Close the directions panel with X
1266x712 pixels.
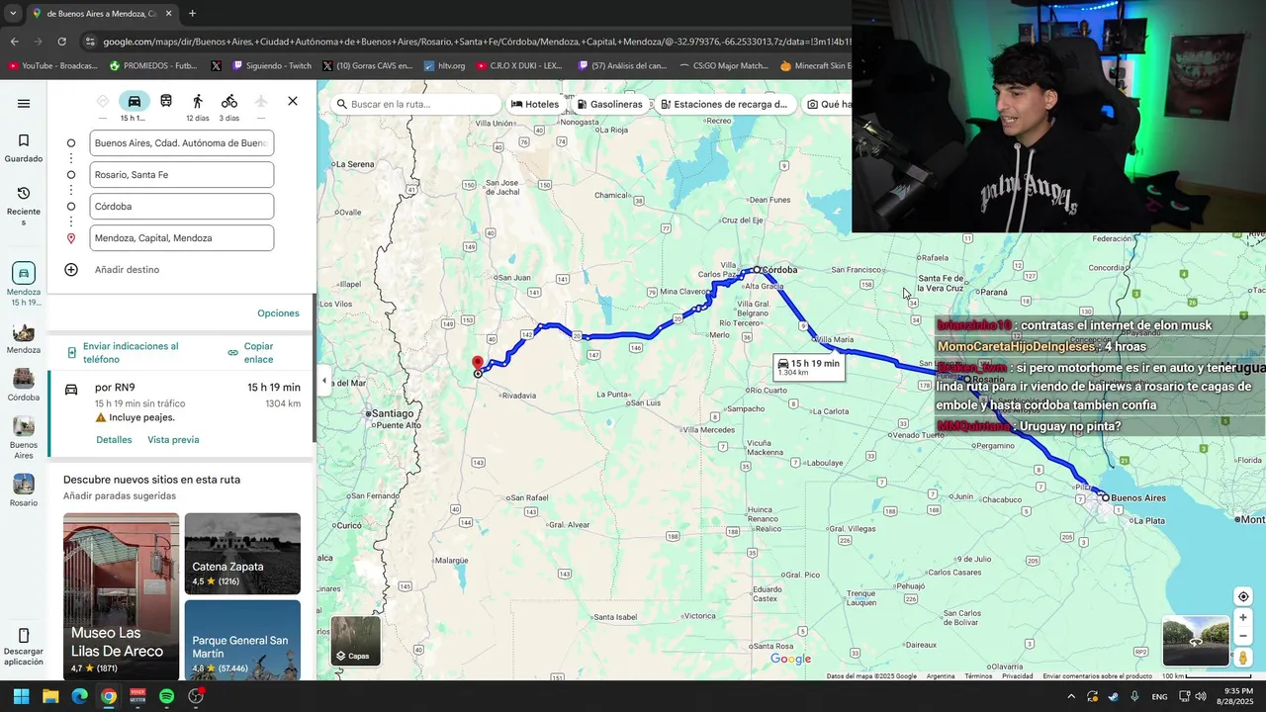tap(293, 101)
